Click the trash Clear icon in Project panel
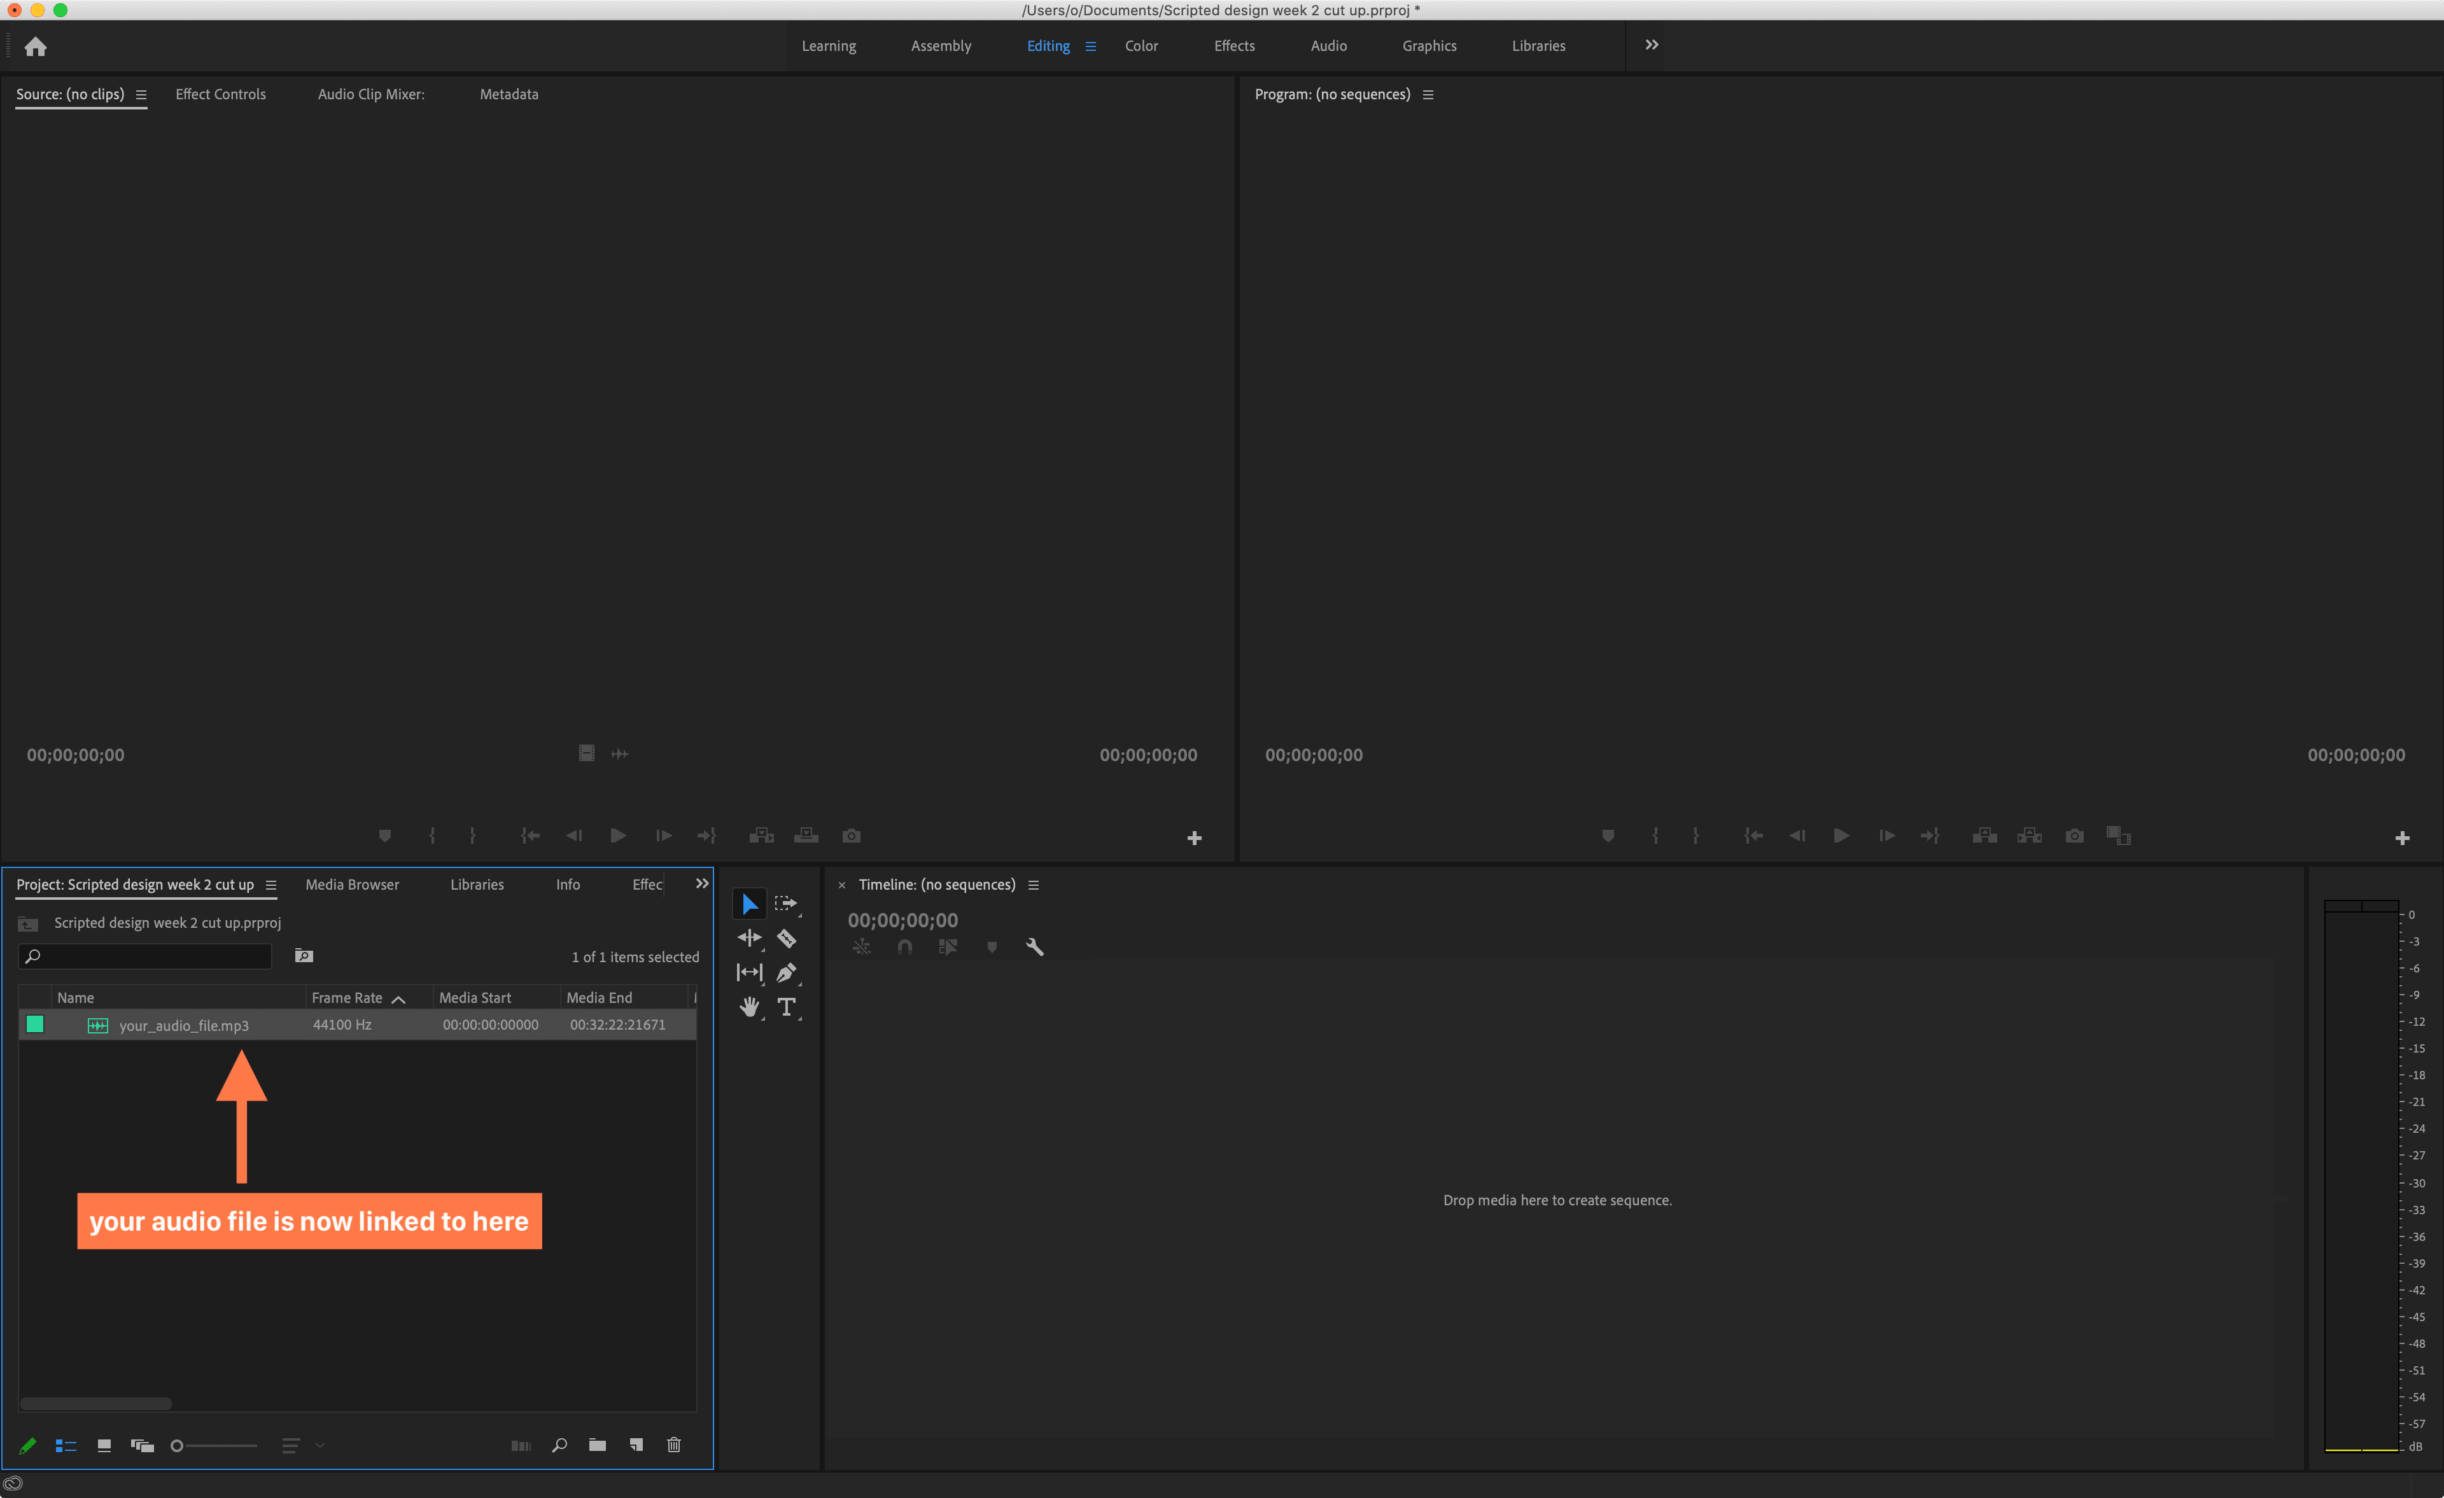Screen dimensions: 2444x1498 (x=673, y=1445)
